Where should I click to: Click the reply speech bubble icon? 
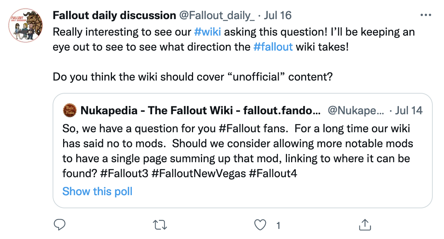point(60,225)
